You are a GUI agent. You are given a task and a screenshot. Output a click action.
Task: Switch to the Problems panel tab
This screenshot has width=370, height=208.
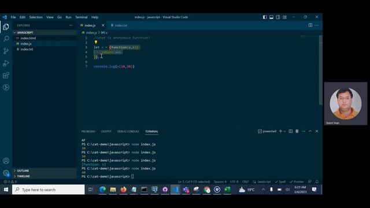[88, 131]
